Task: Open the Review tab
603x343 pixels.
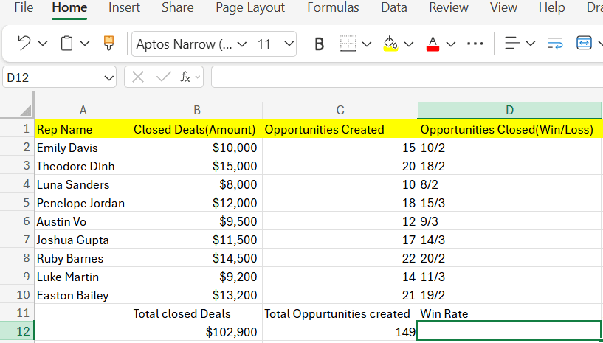Action: 449,7
